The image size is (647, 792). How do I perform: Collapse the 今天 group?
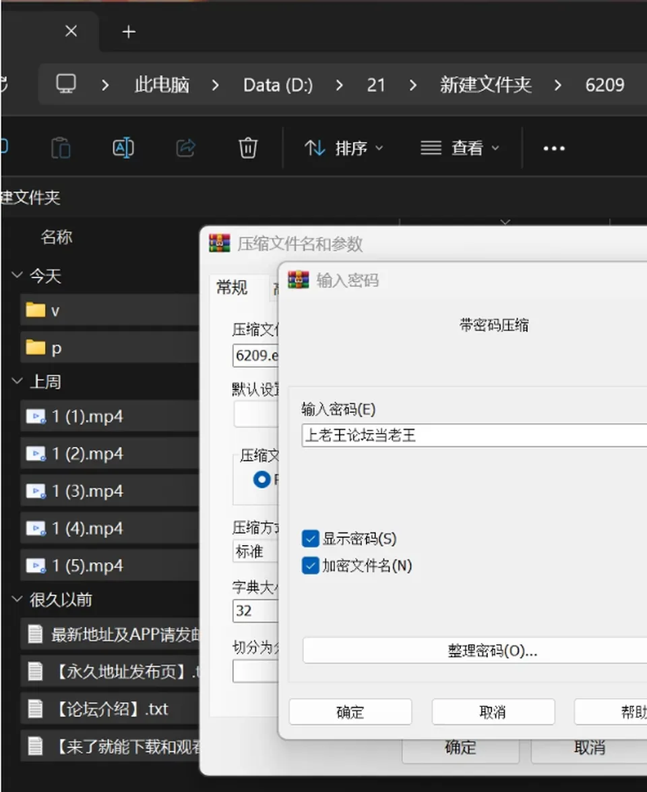pos(17,275)
